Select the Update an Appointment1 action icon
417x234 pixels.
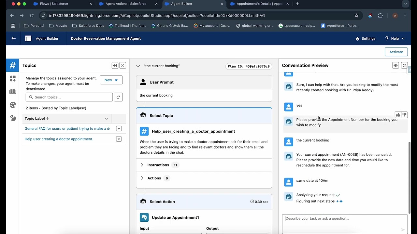pyautogui.click(x=144, y=217)
